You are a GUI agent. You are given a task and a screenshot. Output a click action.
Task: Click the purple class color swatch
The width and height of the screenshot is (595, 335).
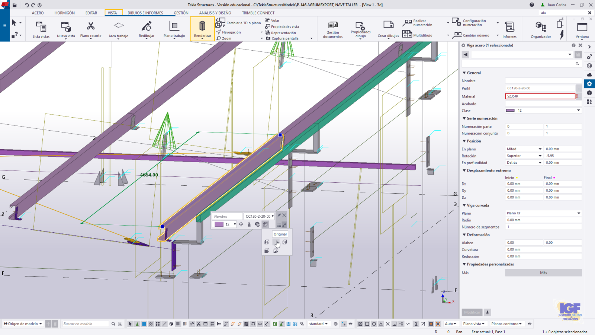click(219, 224)
